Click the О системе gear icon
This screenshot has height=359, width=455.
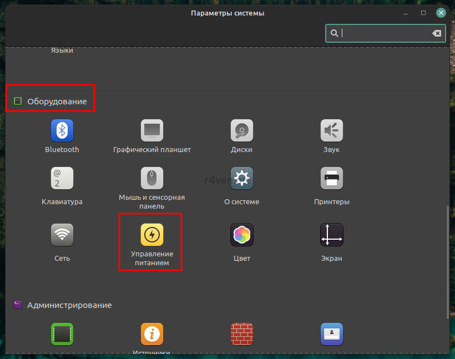[x=241, y=179]
